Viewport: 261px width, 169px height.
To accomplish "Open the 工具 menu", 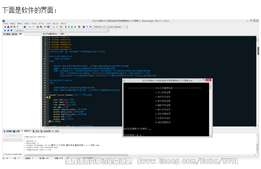I will pos(49,24).
